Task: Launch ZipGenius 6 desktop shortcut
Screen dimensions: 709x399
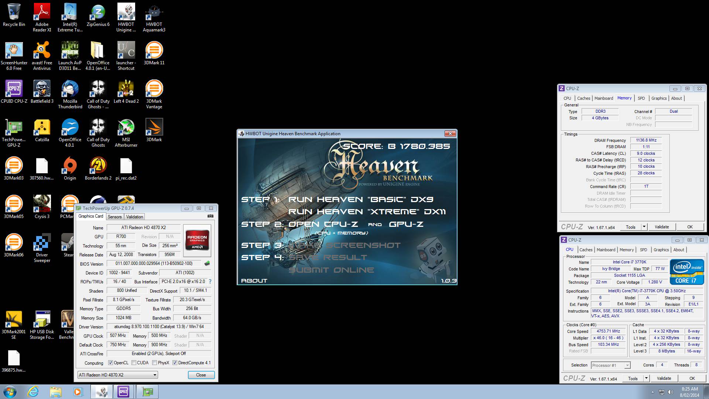Action: [98, 15]
